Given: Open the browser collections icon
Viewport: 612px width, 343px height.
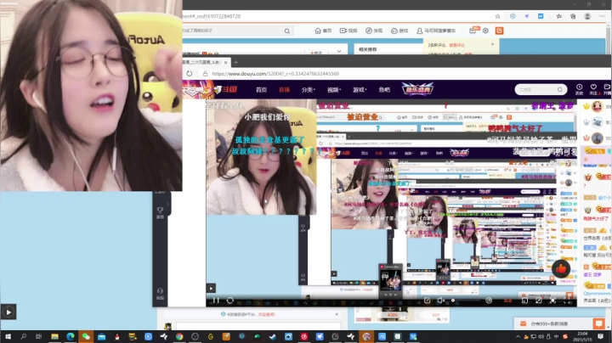Looking at the screenshot, I should point(573,16).
